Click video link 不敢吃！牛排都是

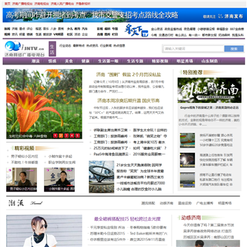pyautogui.click(x=25, y=163)
